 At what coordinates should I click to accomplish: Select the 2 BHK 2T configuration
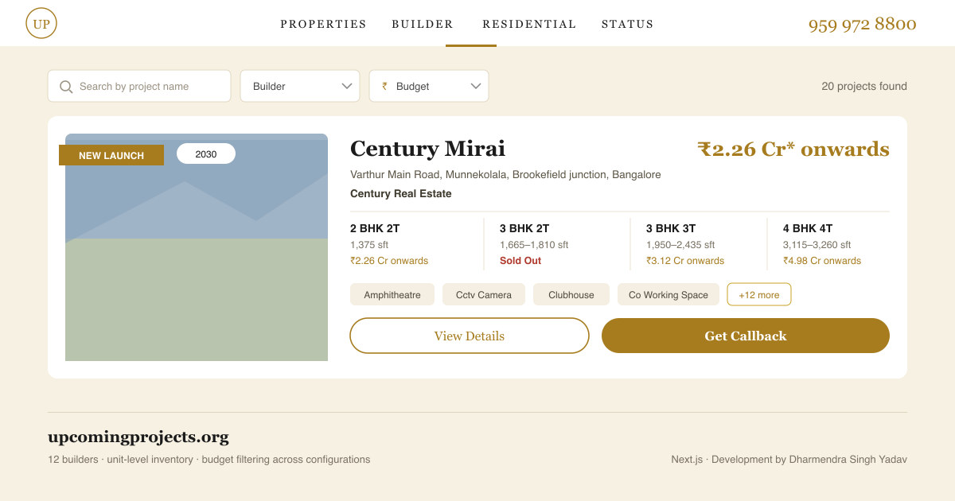pyautogui.click(x=375, y=228)
